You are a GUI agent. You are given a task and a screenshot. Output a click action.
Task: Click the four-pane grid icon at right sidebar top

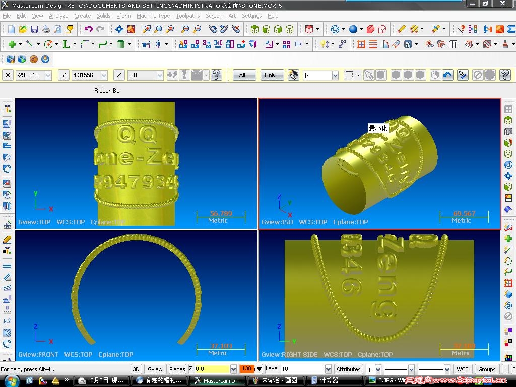pyautogui.click(x=508, y=109)
